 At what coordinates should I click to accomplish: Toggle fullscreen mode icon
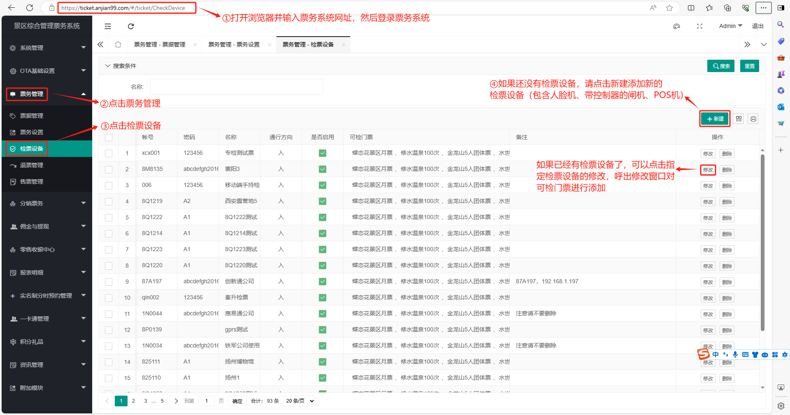699,26
